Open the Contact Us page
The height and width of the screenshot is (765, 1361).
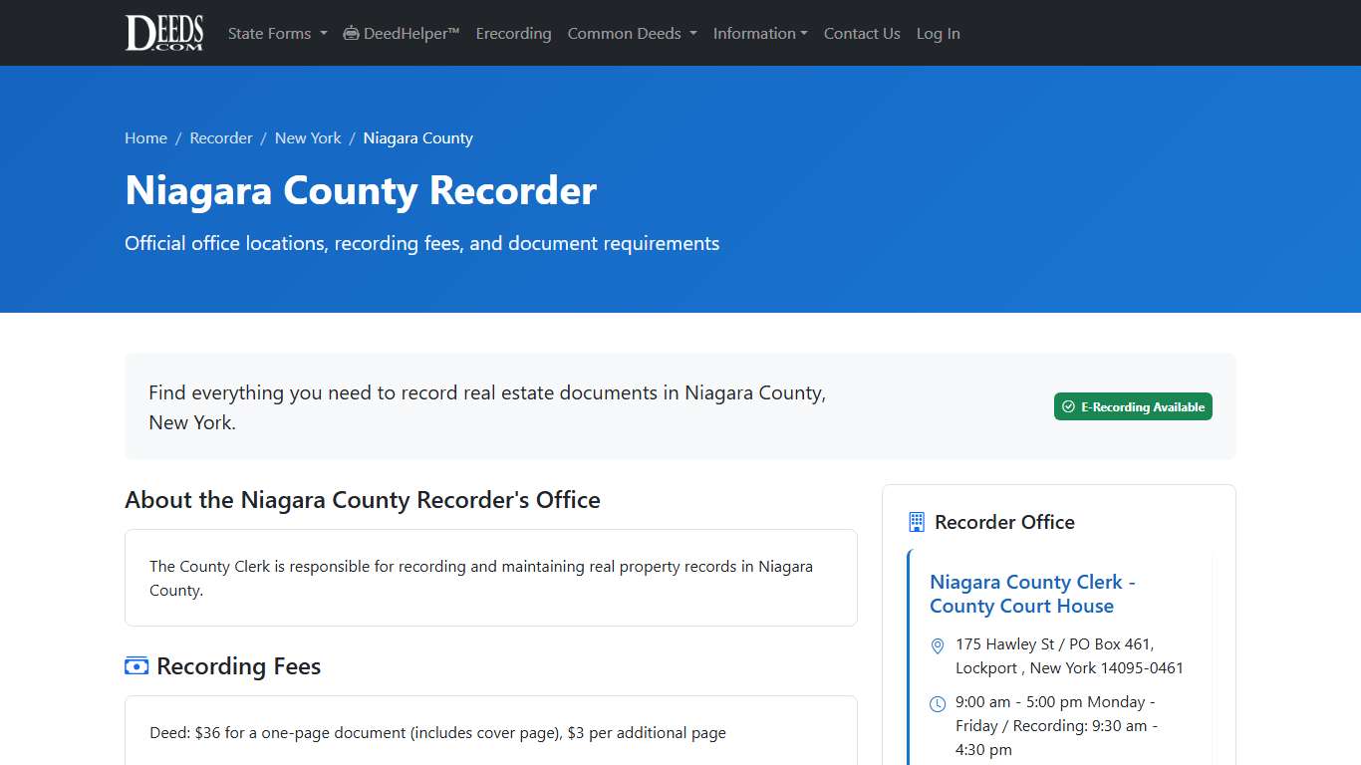(x=861, y=33)
